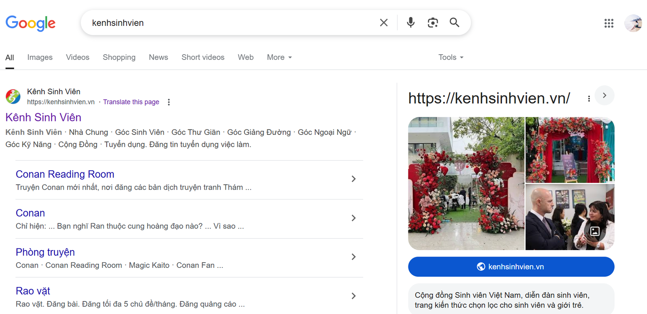Switch to Images tab
Image resolution: width=647 pixels, height=314 pixels.
[x=40, y=57]
